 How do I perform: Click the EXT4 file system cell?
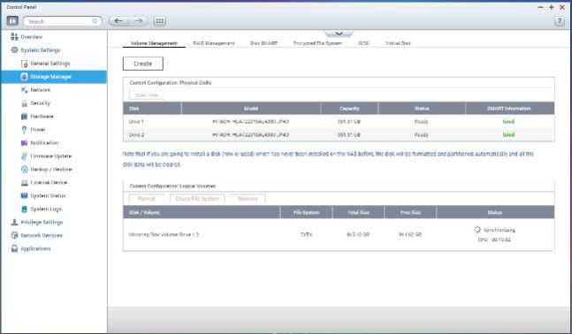[306, 234]
